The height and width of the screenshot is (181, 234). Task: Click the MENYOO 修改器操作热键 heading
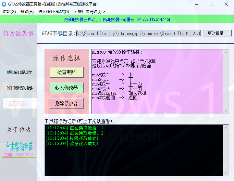(x=117, y=52)
